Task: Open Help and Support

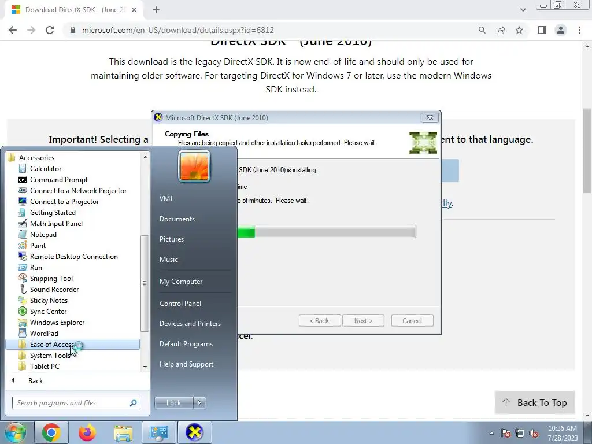Action: coord(186,364)
